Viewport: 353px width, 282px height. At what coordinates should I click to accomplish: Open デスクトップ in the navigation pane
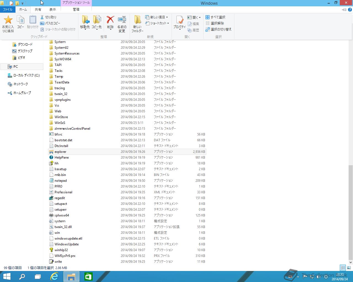[x=22, y=51]
